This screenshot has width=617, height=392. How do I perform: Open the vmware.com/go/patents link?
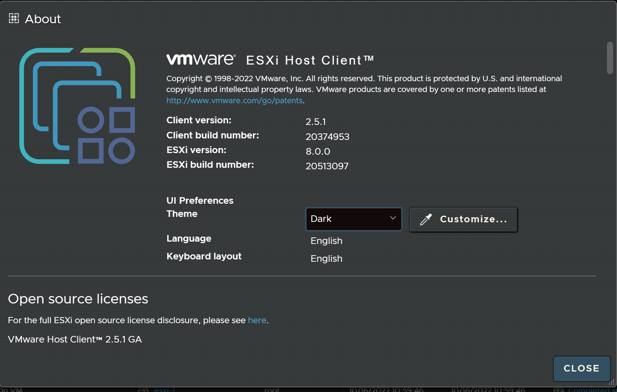point(234,101)
